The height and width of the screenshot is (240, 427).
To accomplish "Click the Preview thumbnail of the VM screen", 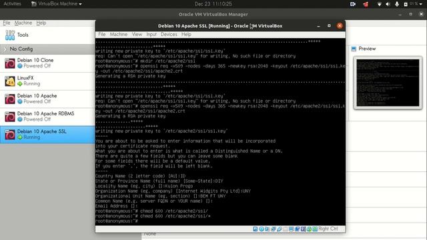I will click(388, 83).
